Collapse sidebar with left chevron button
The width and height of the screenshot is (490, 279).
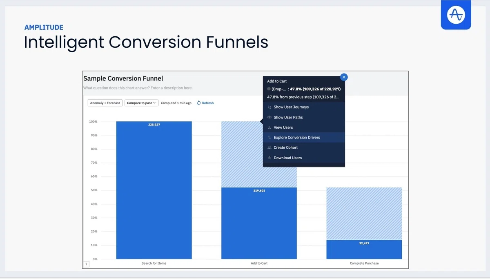tap(86, 264)
